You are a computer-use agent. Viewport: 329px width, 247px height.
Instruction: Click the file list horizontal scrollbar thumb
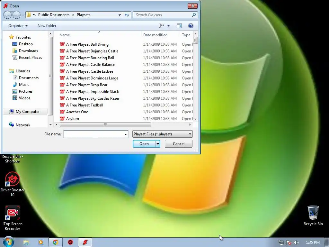tap(105, 124)
